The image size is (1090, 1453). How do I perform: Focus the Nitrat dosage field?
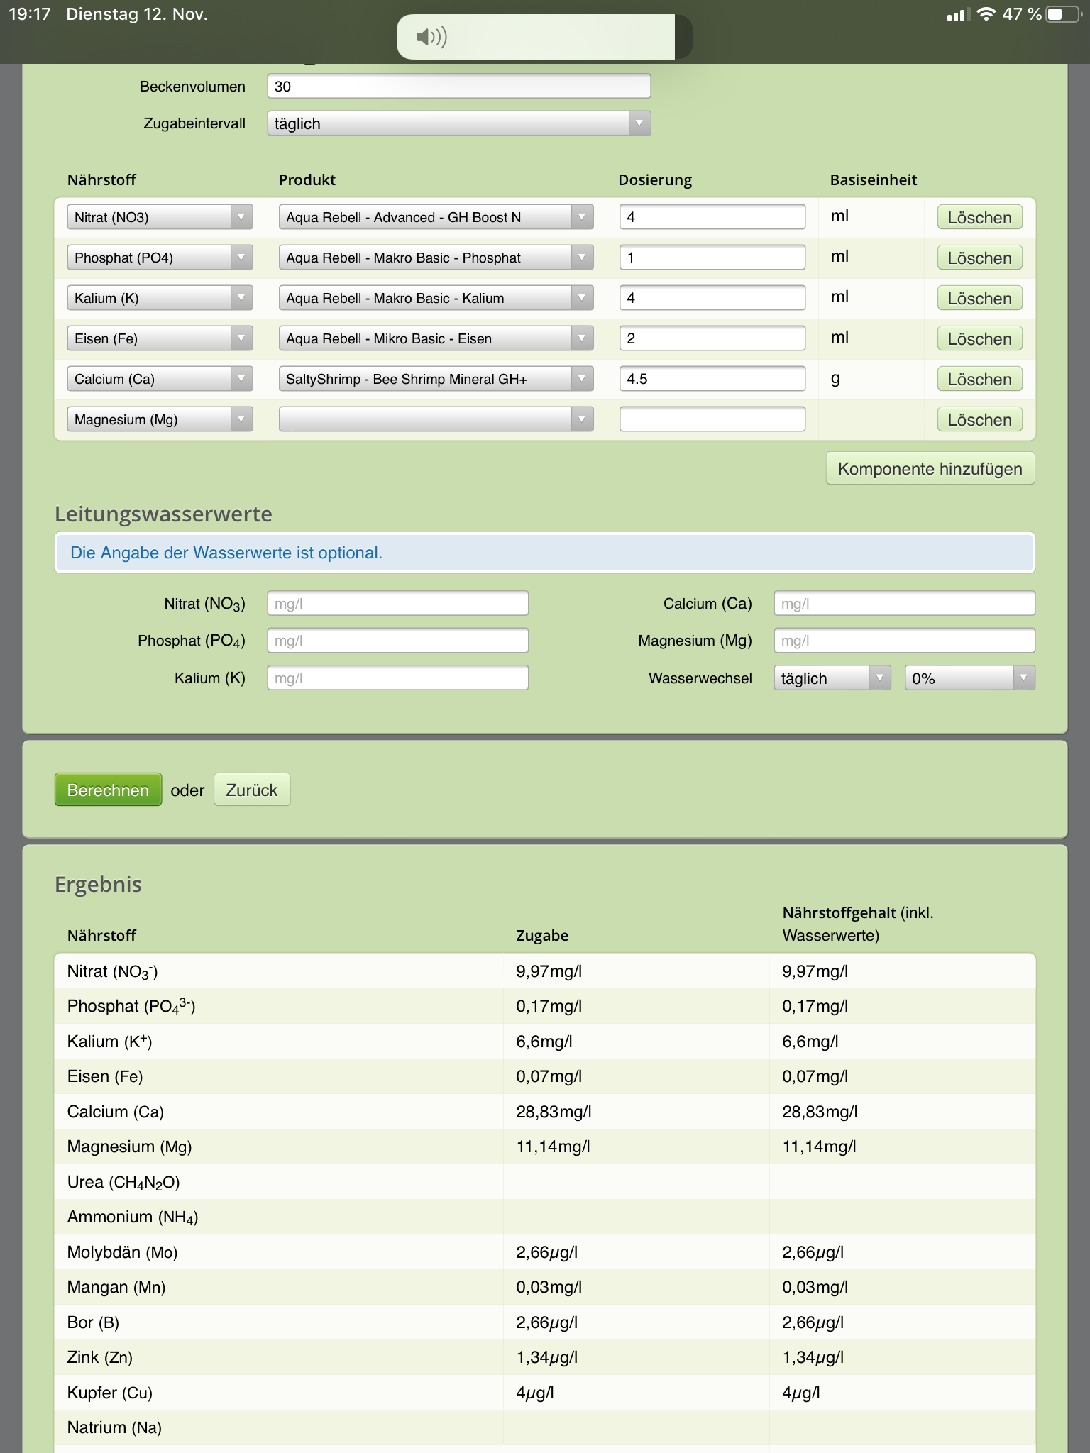[712, 217]
